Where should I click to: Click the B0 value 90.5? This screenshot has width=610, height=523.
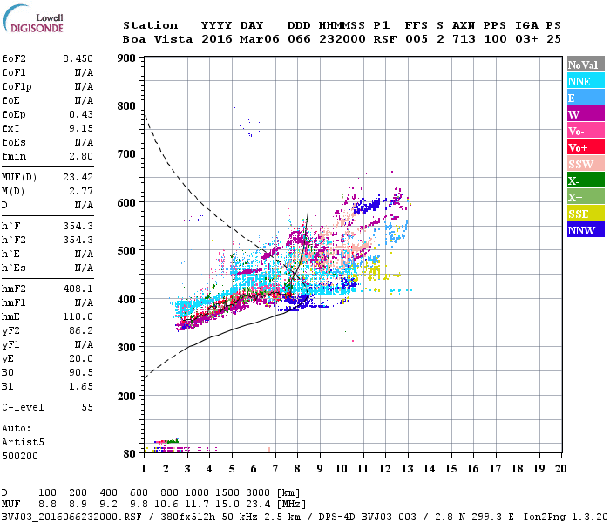81,372
